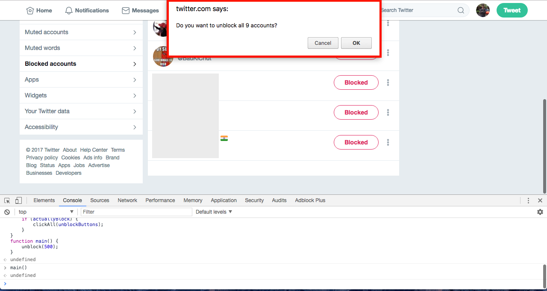Click chevron next to Muted accounts
This screenshot has height=291, width=547.
(x=135, y=32)
